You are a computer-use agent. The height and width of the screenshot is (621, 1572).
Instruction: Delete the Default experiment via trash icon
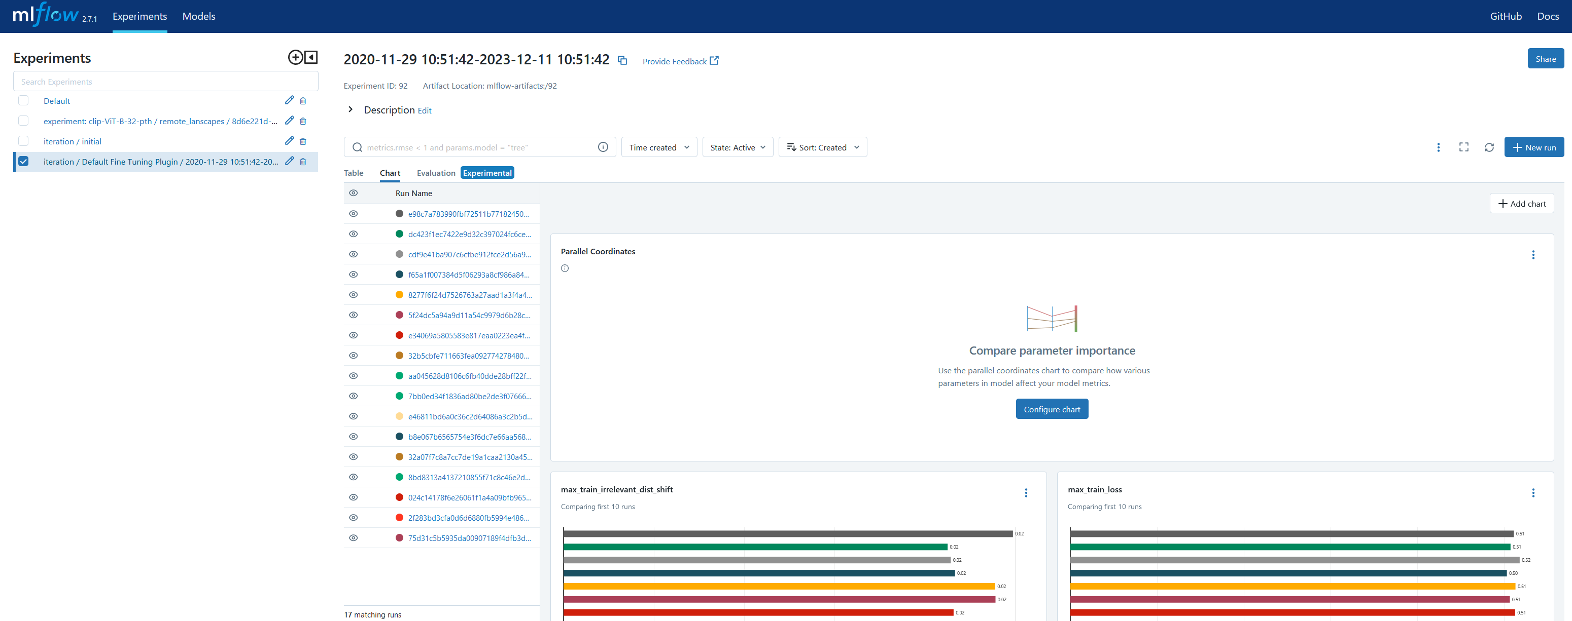[x=303, y=101]
